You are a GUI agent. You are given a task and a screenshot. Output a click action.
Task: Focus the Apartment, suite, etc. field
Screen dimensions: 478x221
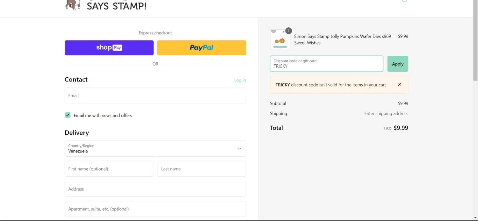(156, 209)
